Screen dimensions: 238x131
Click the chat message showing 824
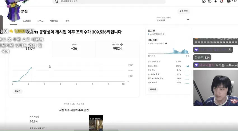(x=202, y=57)
